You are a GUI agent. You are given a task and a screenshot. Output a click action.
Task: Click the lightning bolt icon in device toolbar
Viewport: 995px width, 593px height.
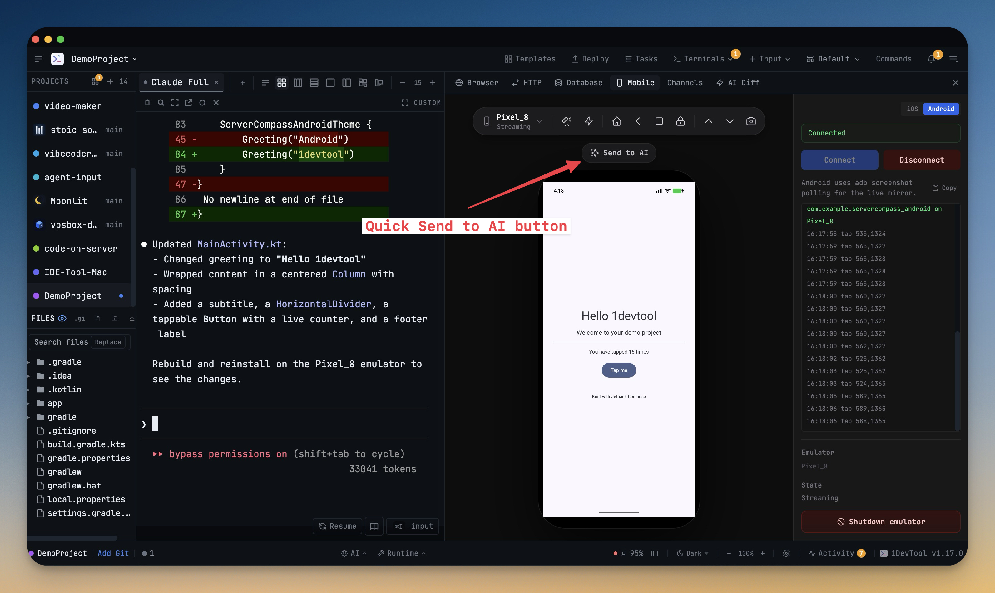click(588, 121)
